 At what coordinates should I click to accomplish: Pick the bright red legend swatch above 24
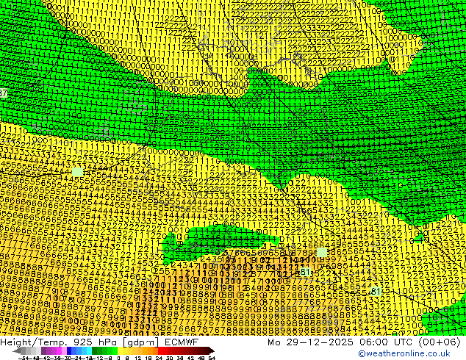tap(160, 351)
